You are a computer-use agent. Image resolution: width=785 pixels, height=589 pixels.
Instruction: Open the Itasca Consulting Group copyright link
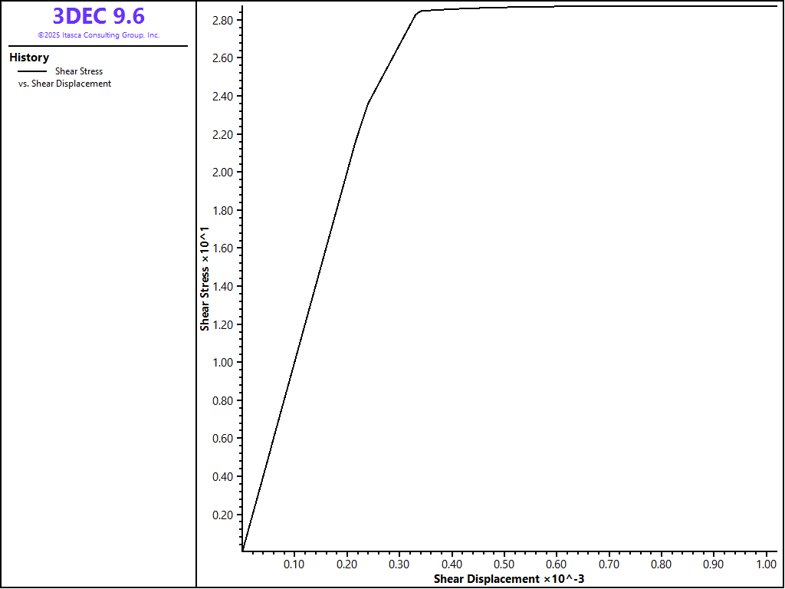(98, 35)
